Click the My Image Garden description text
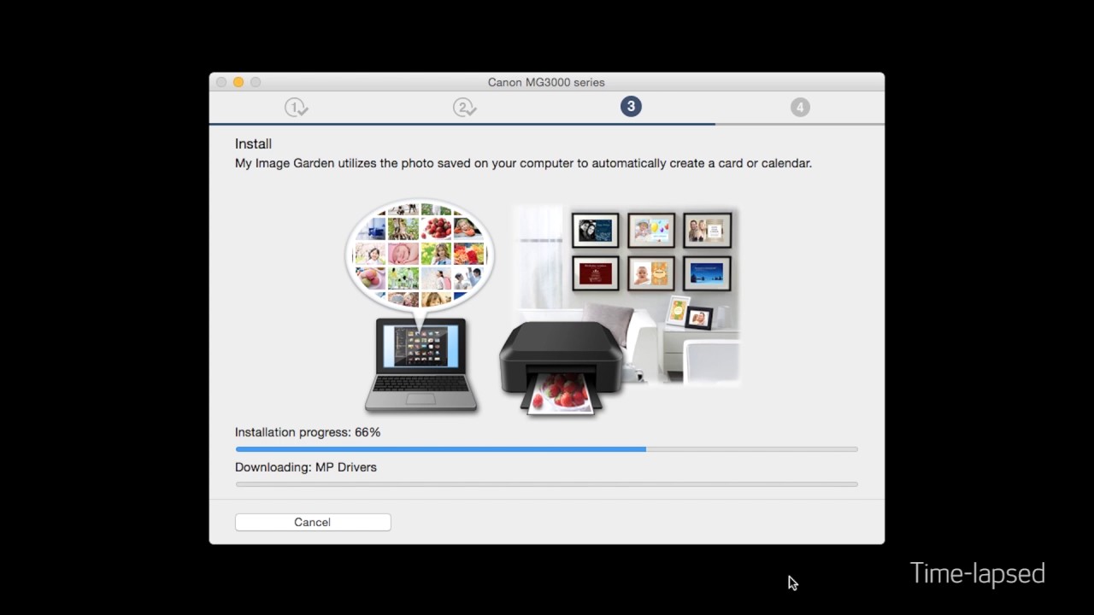The width and height of the screenshot is (1094, 615). click(523, 163)
